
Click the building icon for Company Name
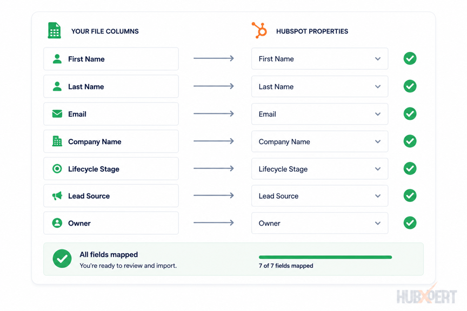(57, 141)
